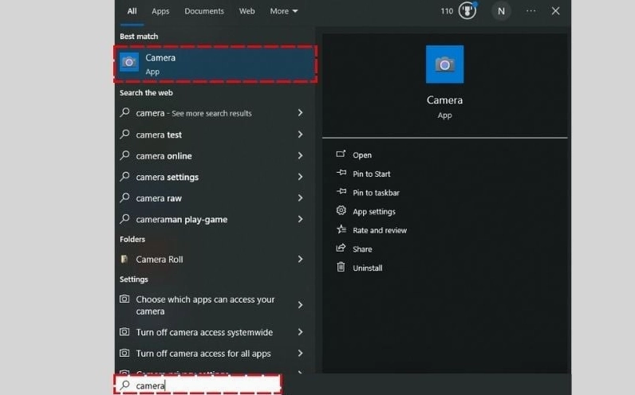Switch to the Documents filter tab

pos(204,11)
